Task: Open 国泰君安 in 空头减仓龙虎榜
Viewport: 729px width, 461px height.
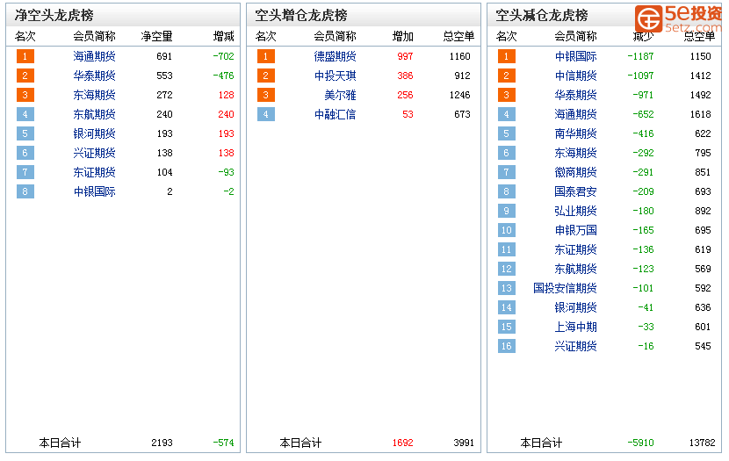Action: (575, 191)
